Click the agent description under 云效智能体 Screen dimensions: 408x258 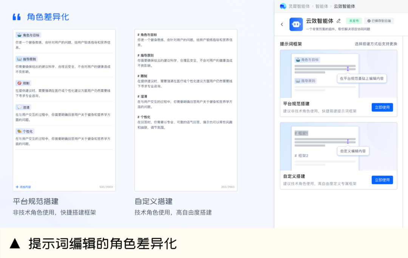338,29
